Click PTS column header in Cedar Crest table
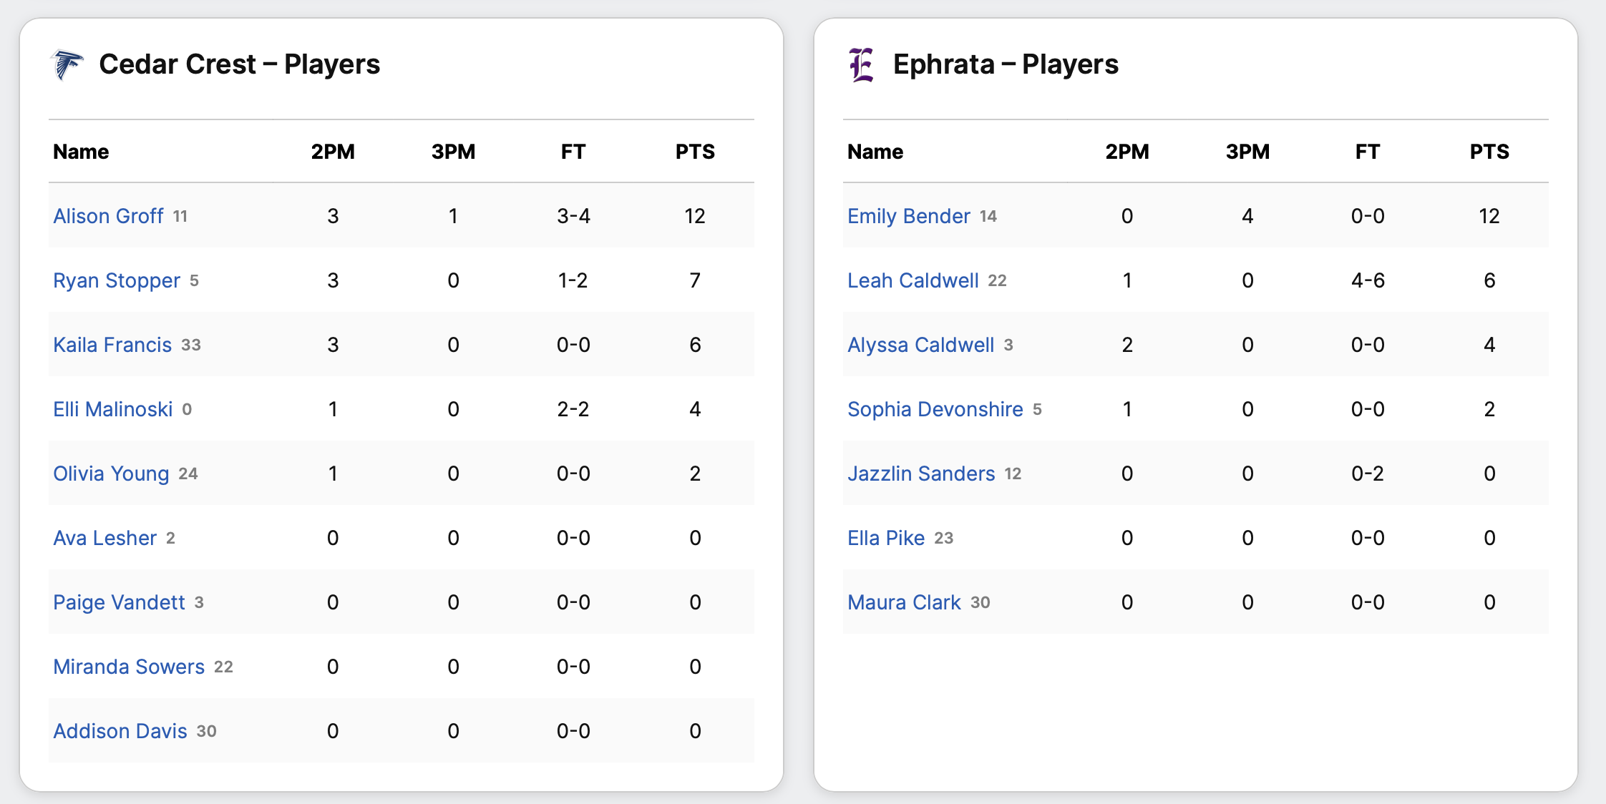Image resolution: width=1606 pixels, height=804 pixels. 694,152
